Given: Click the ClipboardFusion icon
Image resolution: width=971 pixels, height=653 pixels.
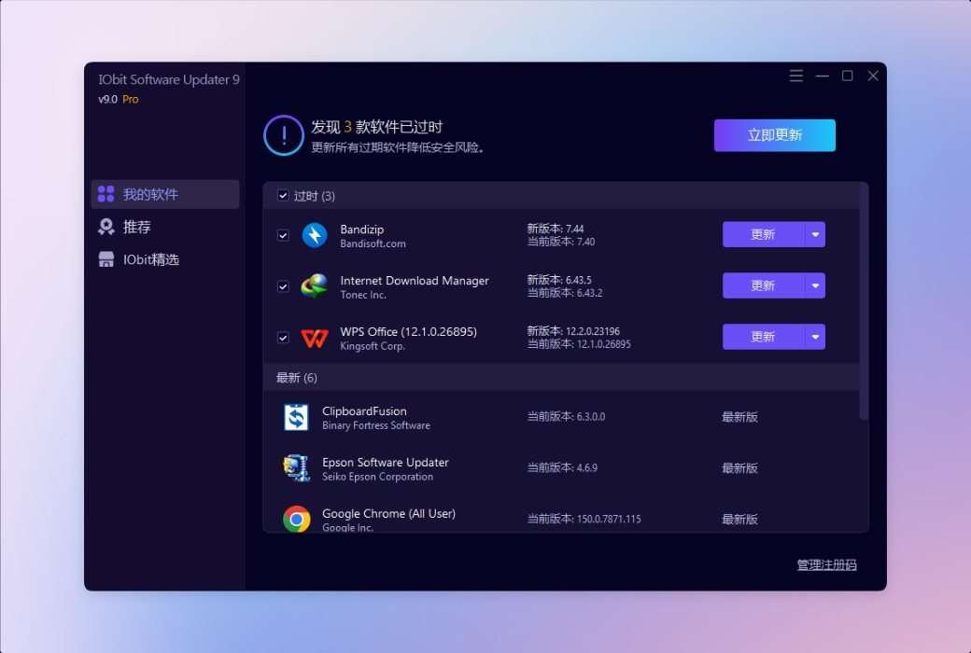Looking at the screenshot, I should [297, 418].
